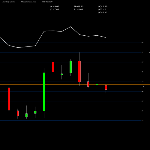The height and width of the screenshot is (150, 150).
Task: Click the rightmost red candle below orange line
Action: (x=106, y=87)
